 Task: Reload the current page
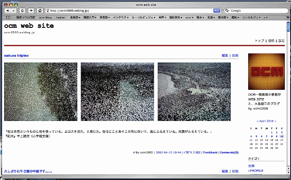click(22, 10)
